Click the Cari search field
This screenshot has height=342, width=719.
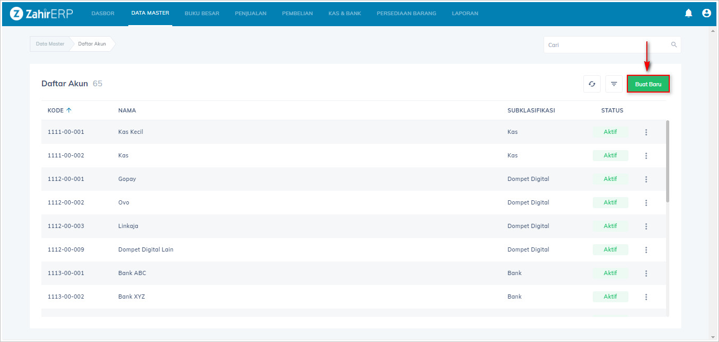(607, 45)
